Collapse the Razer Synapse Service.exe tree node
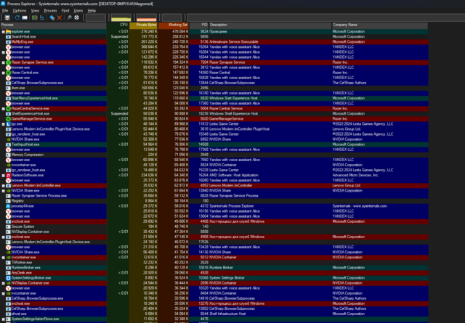Screen dimensions: 465x323 tap(3, 62)
